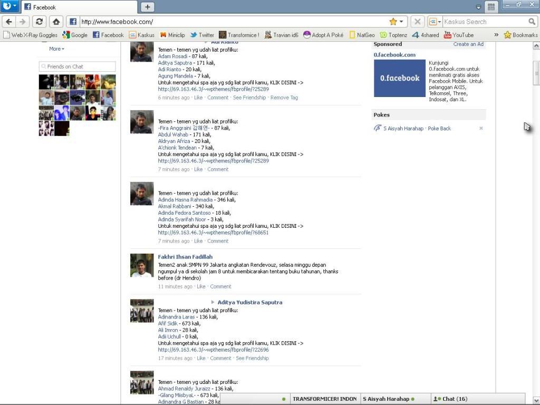Bookmark this page with the star
Screen dimensions: 540x405
393,22
